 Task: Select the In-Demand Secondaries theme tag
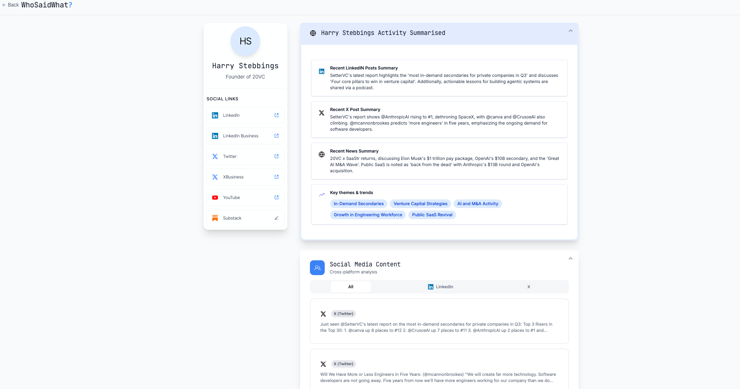(358, 204)
